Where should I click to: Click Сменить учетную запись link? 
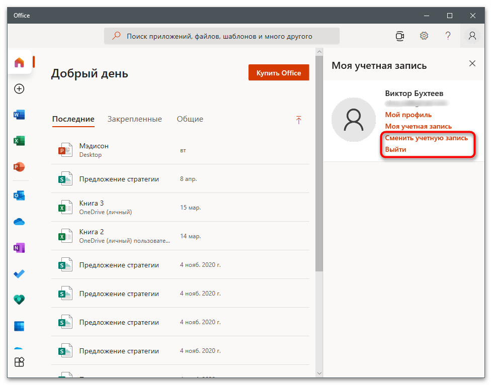[x=427, y=138]
